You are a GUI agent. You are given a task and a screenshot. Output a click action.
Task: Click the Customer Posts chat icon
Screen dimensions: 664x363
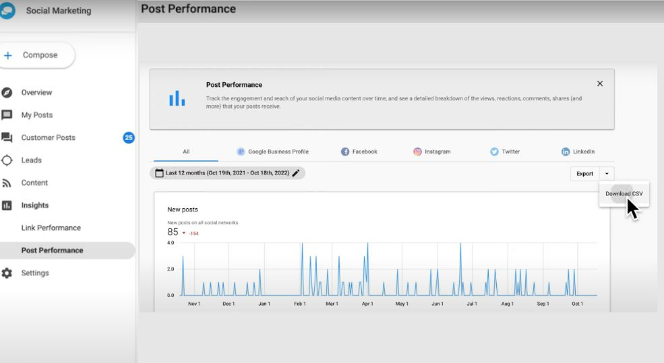pyautogui.click(x=7, y=137)
